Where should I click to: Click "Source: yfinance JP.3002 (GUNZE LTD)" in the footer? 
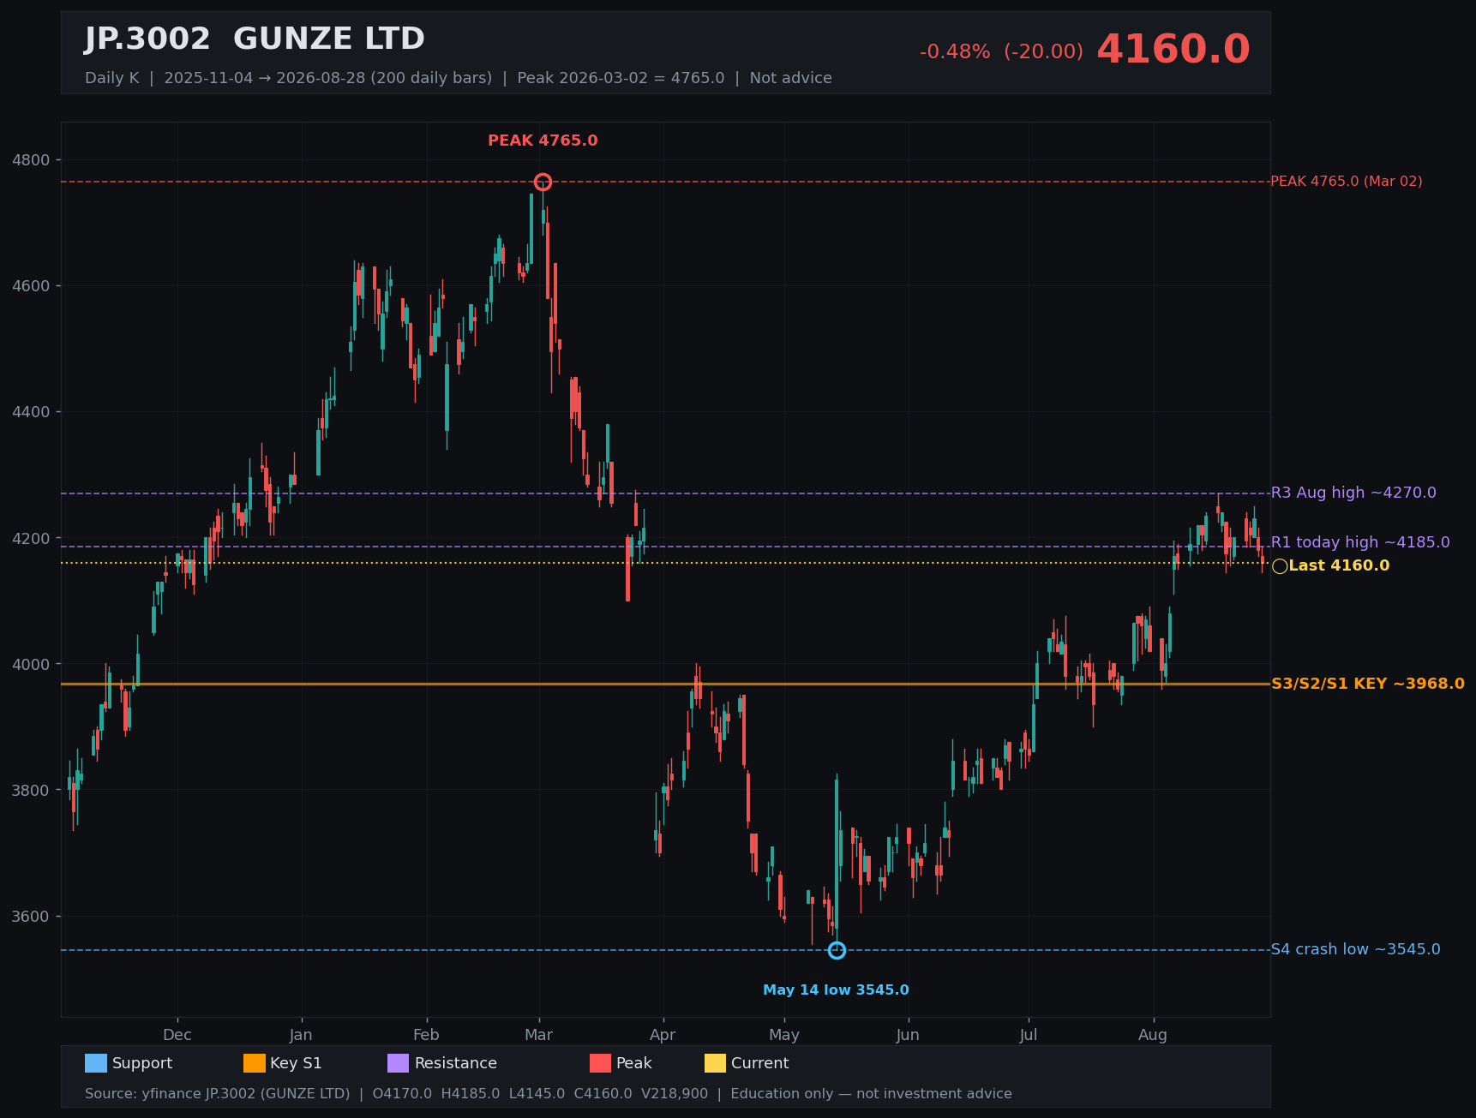(x=218, y=1094)
